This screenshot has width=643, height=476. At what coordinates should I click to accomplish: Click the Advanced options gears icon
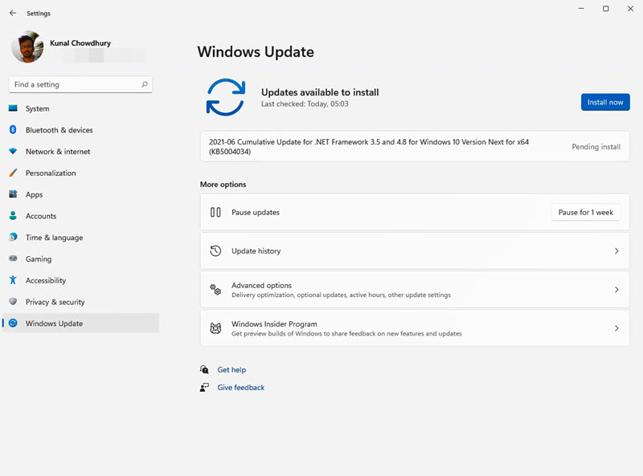point(215,290)
